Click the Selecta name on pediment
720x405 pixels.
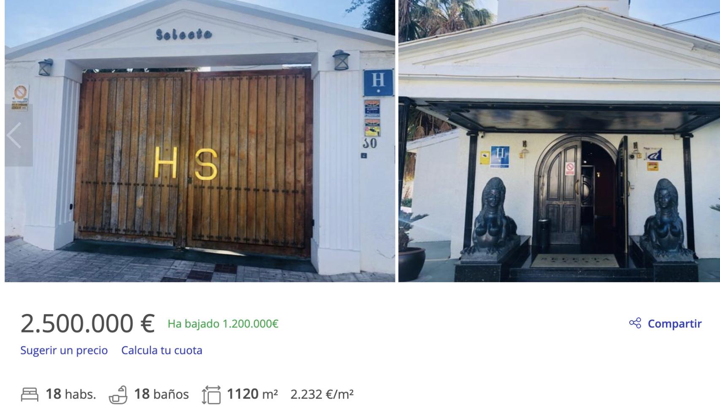point(184,34)
